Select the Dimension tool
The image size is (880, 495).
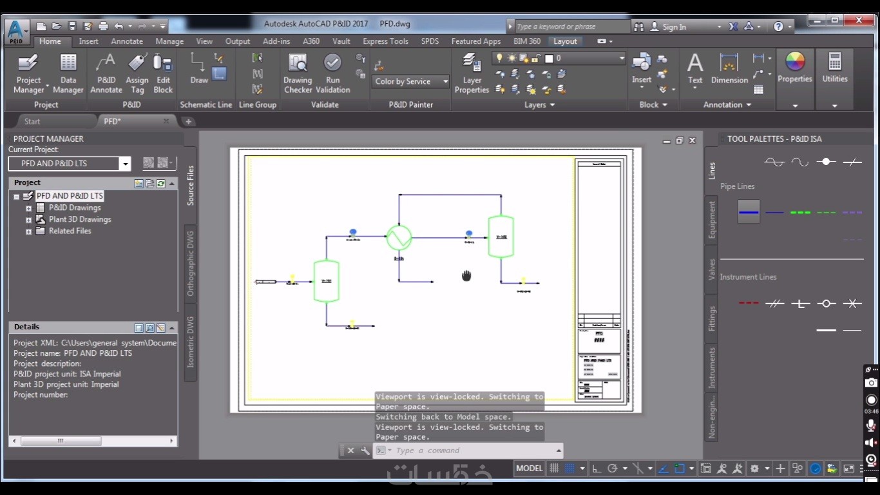729,68
